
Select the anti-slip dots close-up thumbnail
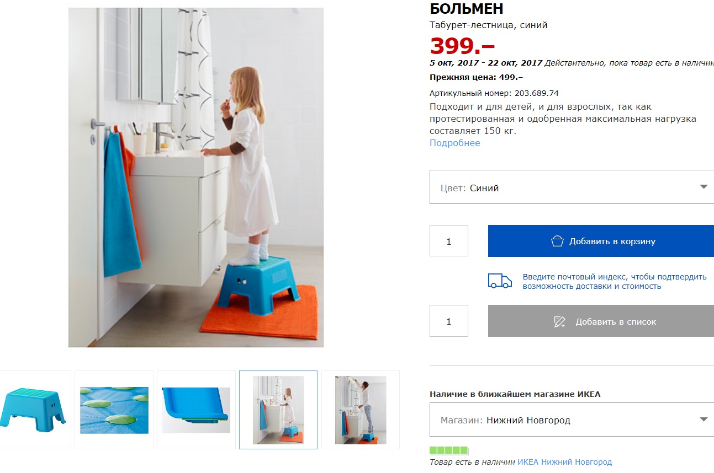114,410
